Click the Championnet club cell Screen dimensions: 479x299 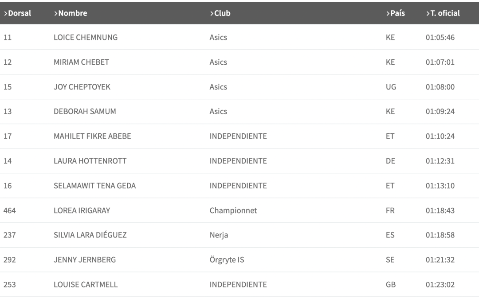click(x=233, y=211)
